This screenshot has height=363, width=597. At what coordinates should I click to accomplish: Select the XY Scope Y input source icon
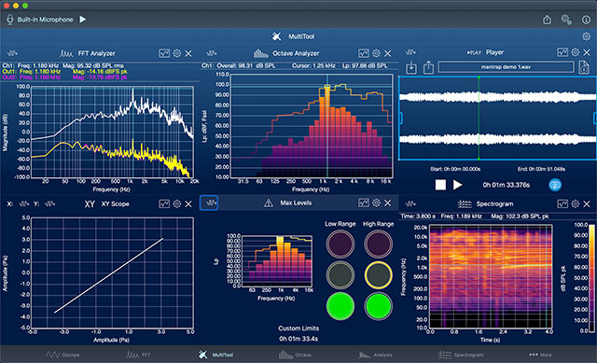(x=49, y=203)
